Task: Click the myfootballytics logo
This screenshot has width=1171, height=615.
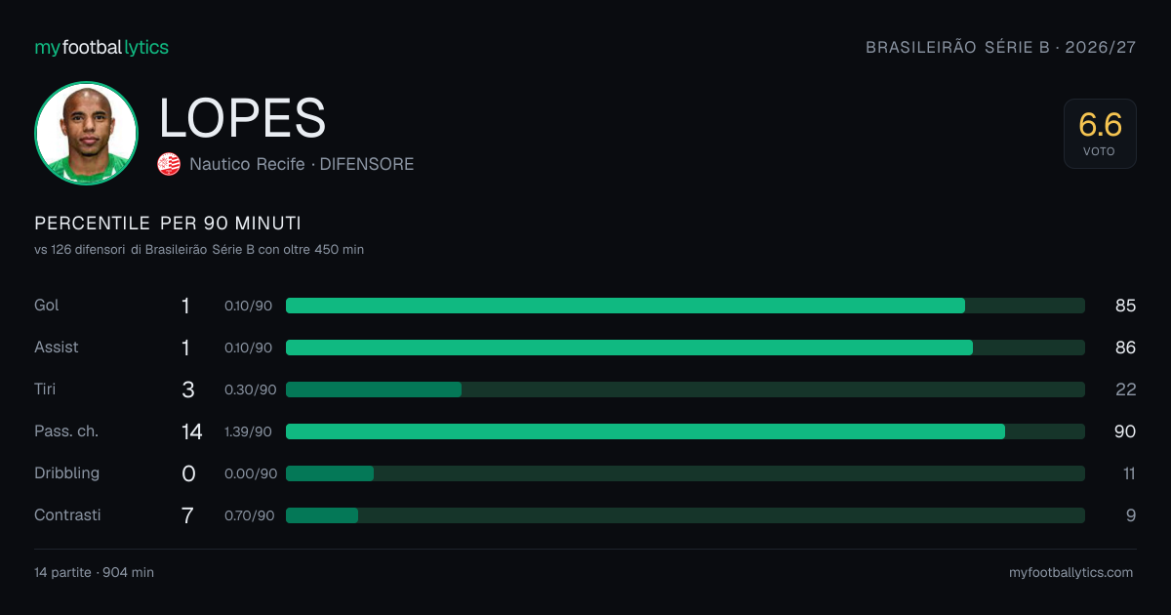Action: 101,47
